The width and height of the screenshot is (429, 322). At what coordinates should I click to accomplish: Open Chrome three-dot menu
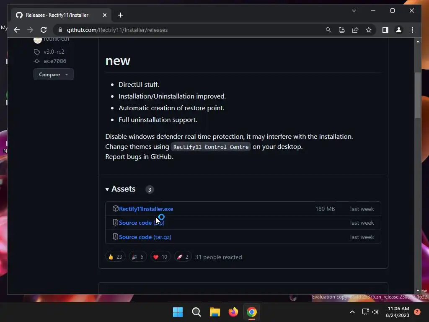(412, 30)
